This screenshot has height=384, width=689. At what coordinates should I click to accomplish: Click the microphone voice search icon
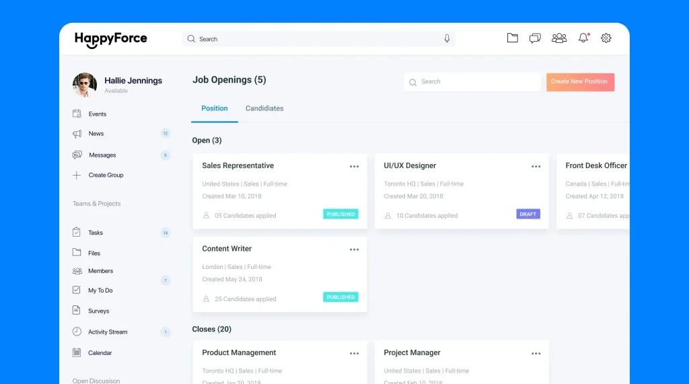click(x=447, y=39)
